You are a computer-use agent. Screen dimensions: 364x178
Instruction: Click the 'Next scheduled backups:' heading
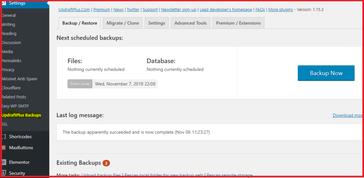90,38
